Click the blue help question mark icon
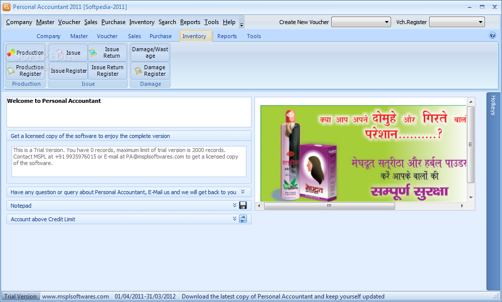This screenshot has height=302, width=502. pyautogui.click(x=492, y=35)
